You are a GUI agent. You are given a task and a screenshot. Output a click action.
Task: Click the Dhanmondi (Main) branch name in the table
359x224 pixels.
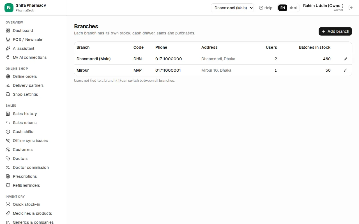coord(94,59)
